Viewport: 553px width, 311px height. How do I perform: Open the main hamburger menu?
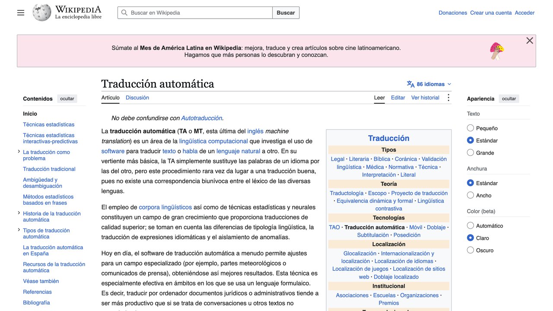point(21,13)
